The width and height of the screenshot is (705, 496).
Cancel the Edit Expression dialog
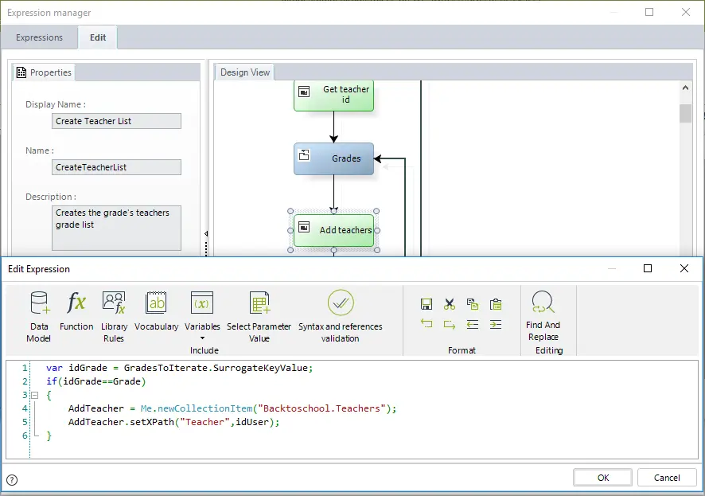667,478
